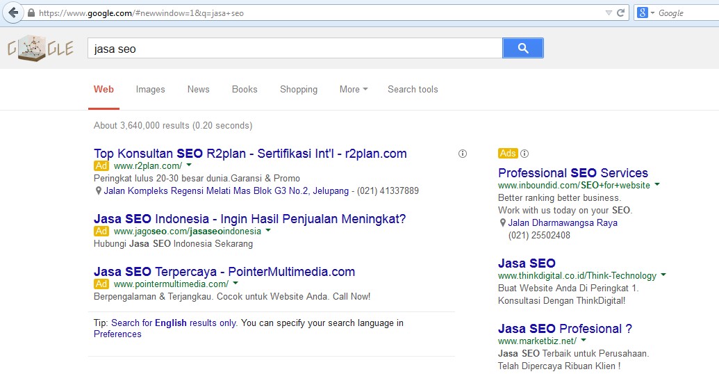The image size is (719, 374).
Task: Expand arrow next to marketbiz.net URL
Action: pyautogui.click(x=584, y=341)
